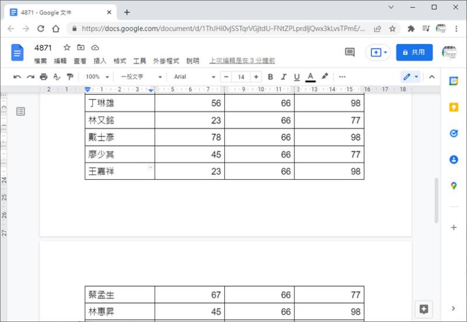Image resolution: width=467 pixels, height=322 pixels.
Task: Star the document 4871
Action: coord(67,47)
